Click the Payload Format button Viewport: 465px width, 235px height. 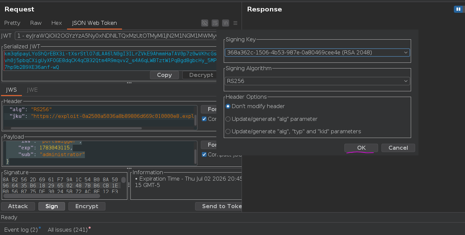(209, 145)
